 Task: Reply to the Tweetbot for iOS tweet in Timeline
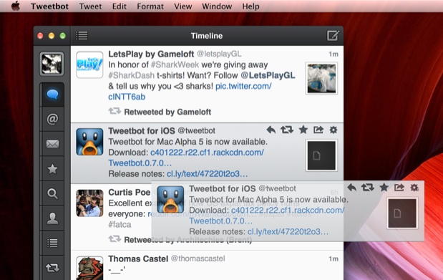pos(271,130)
